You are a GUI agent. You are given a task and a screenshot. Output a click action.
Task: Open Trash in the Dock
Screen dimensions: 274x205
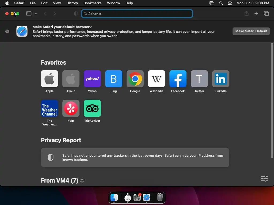pos(160,198)
